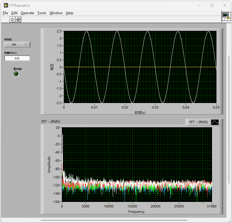Click the VI icon pane at top right

(226, 16)
